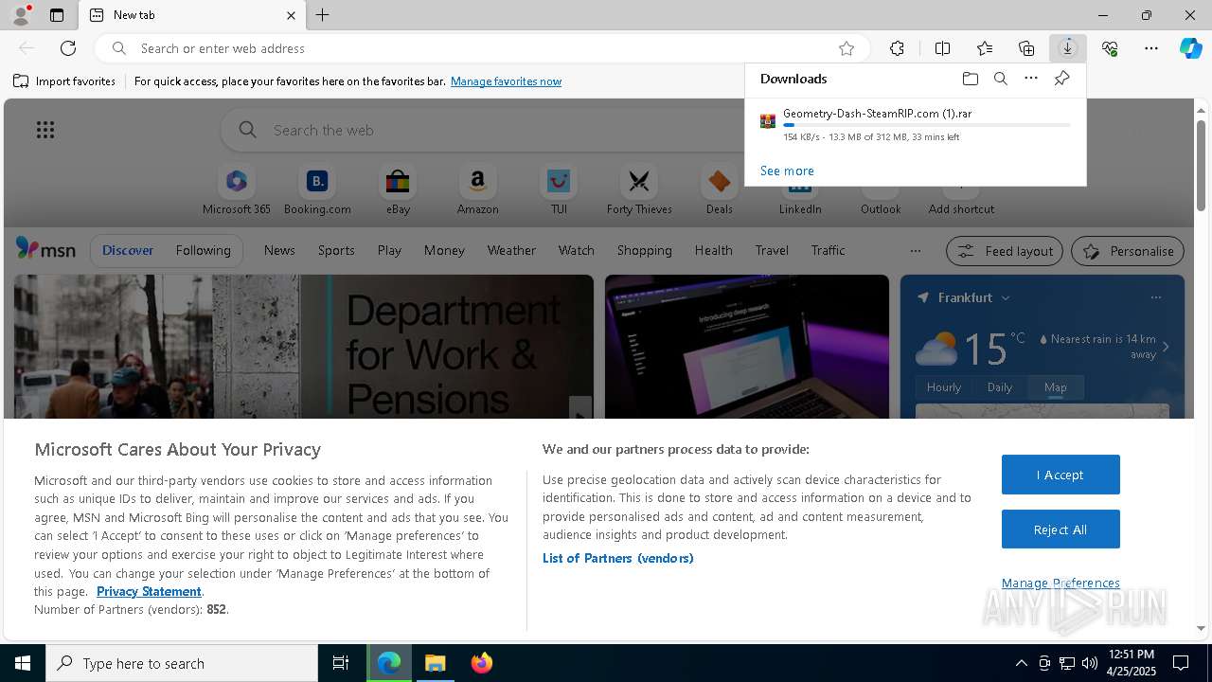Open the Manage favorites now link
This screenshot has height=682, width=1212.
[x=506, y=81]
